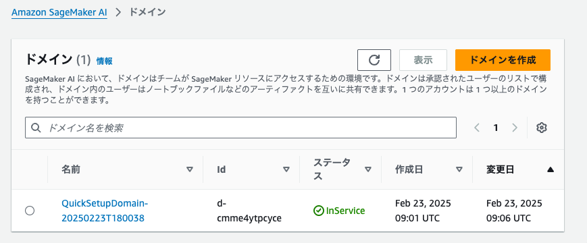587x243 pixels.
Task: Click the Id column header
Action: point(222,169)
